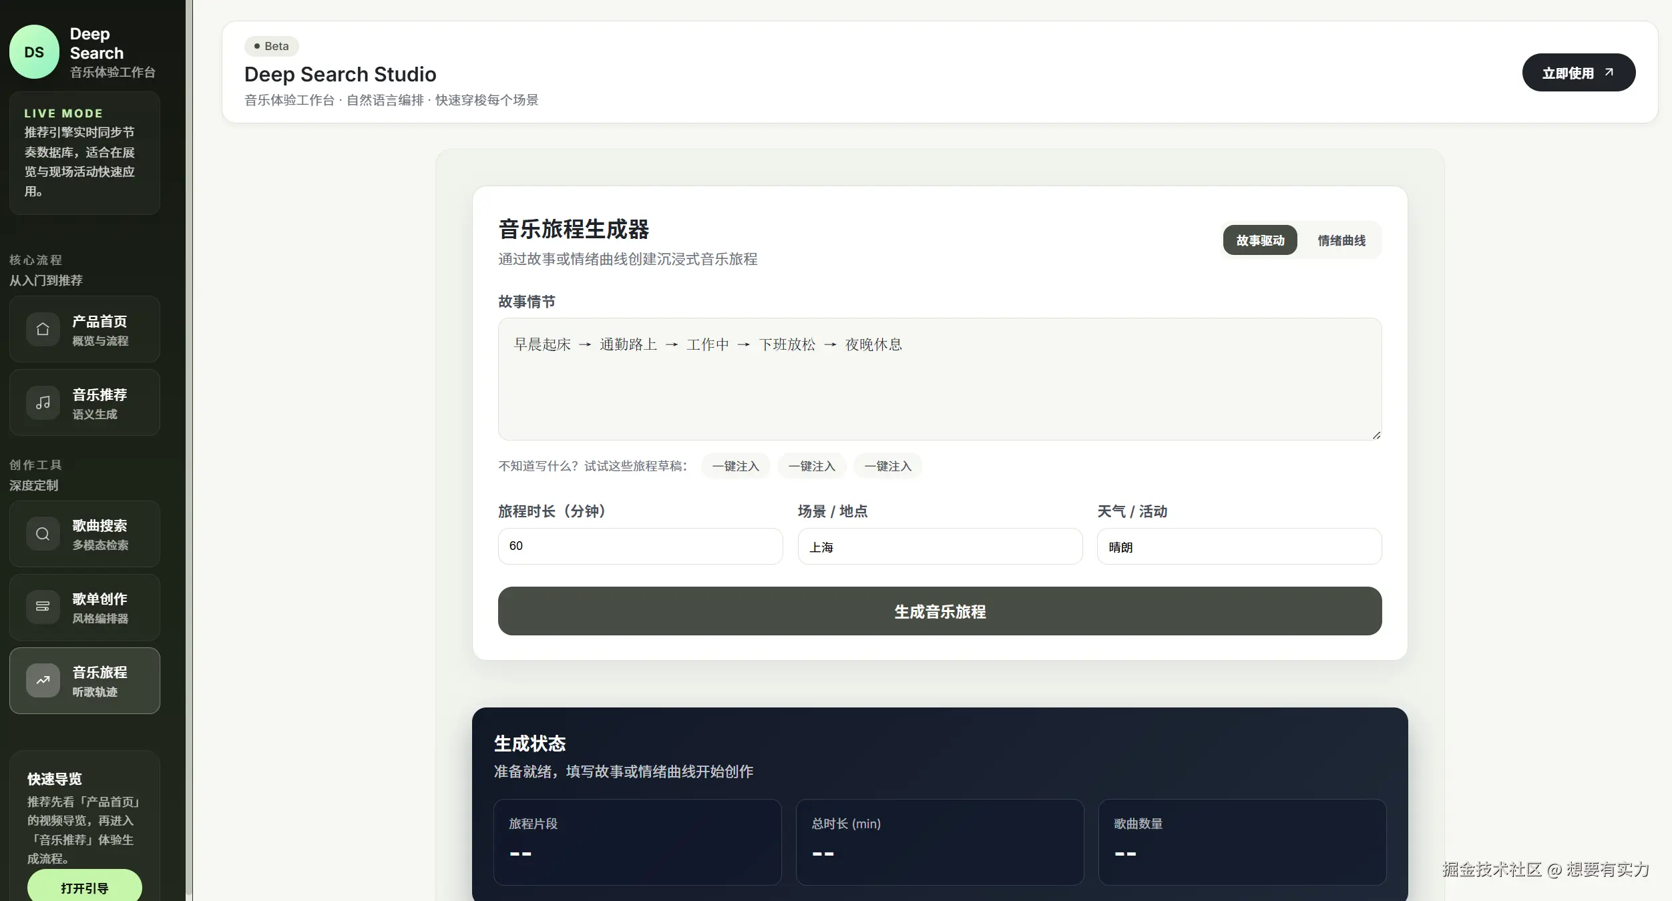Switch to 故事驱动 mode

point(1259,240)
